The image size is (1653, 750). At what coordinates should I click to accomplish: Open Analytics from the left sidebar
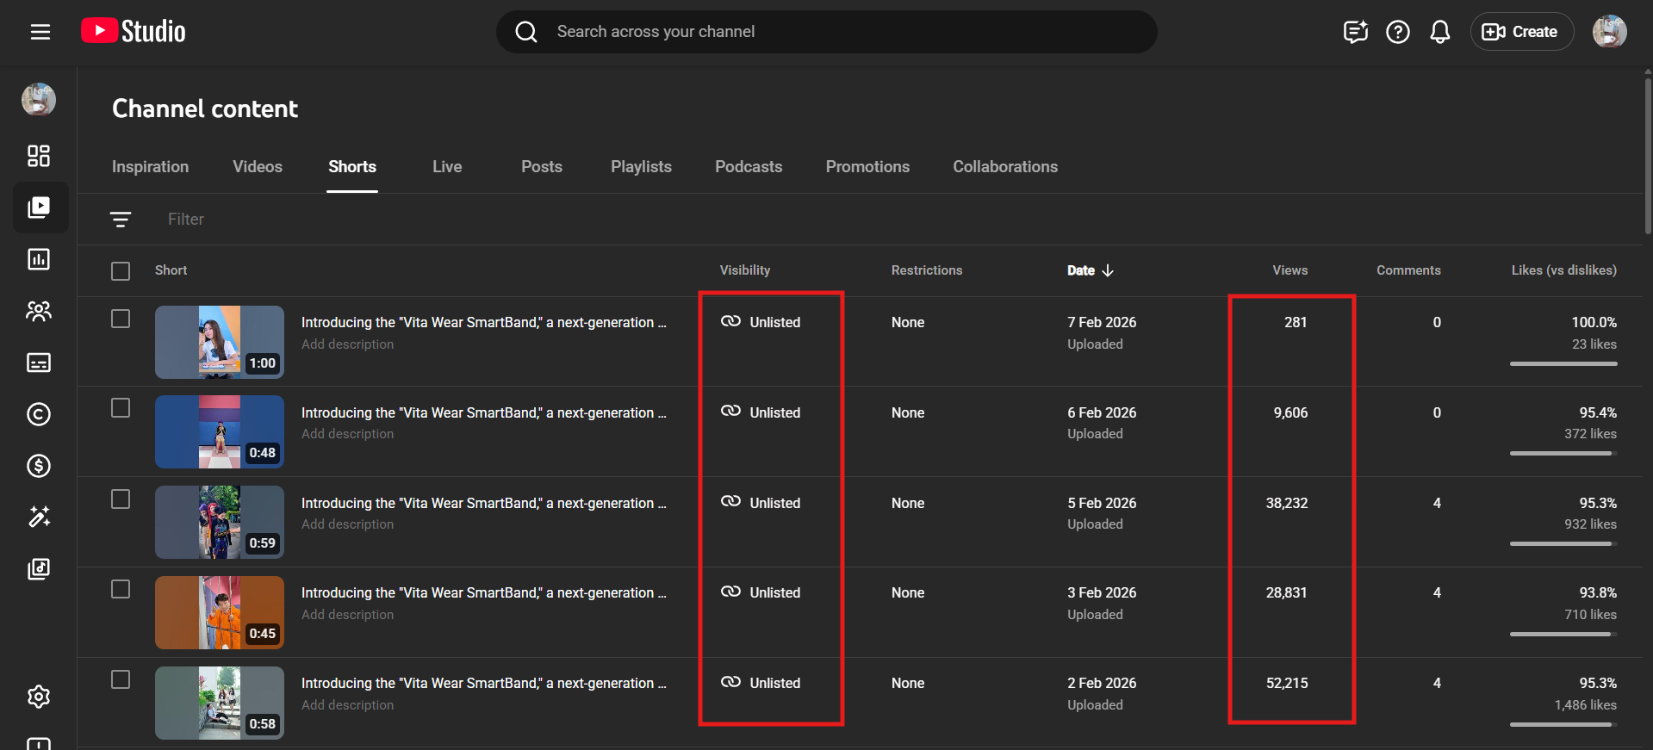click(39, 259)
